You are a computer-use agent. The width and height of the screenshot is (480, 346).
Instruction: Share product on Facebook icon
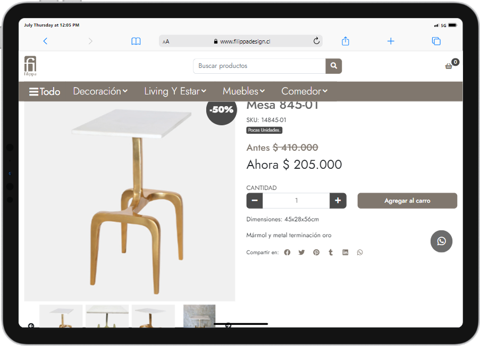(x=287, y=253)
